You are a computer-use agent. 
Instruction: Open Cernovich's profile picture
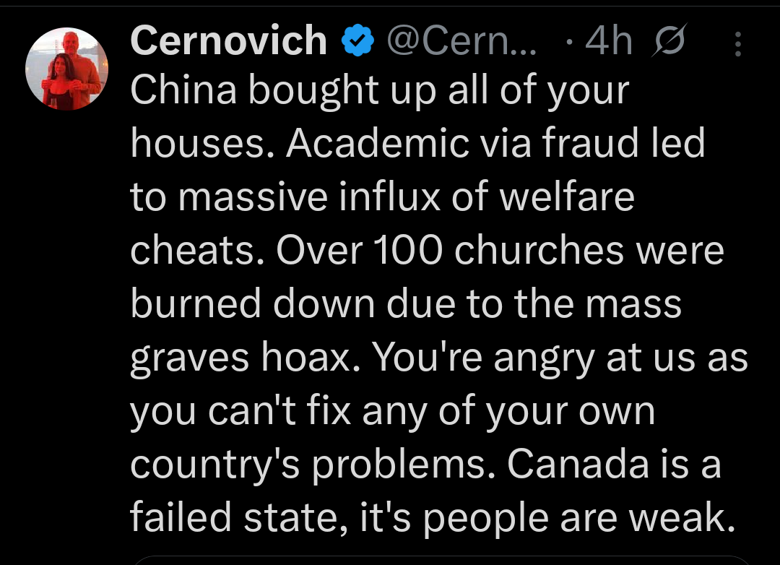click(66, 69)
